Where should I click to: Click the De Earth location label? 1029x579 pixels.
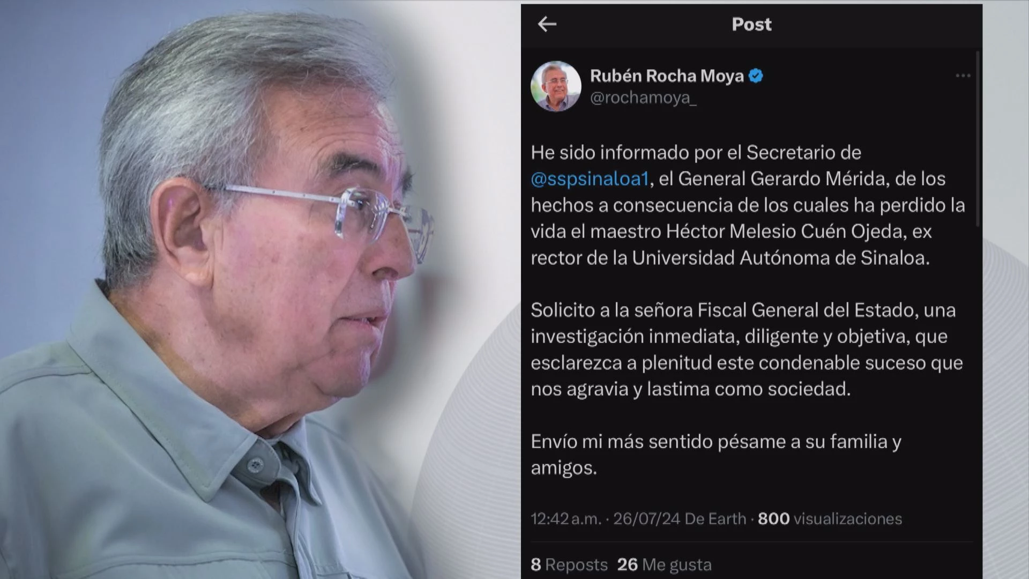[715, 519]
